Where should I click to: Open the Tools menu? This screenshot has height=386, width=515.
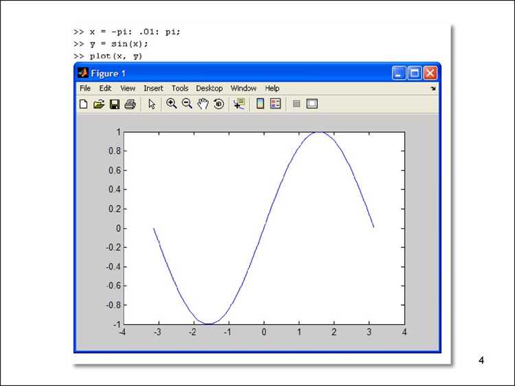[180, 89]
